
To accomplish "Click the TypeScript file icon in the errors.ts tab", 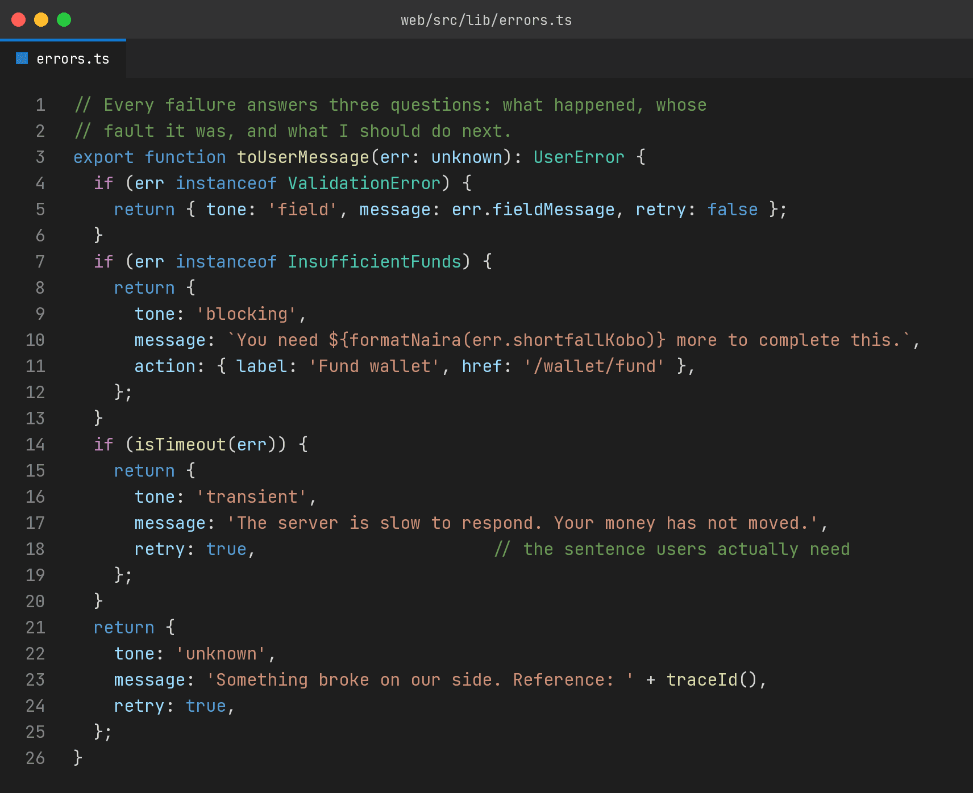I will coord(22,59).
